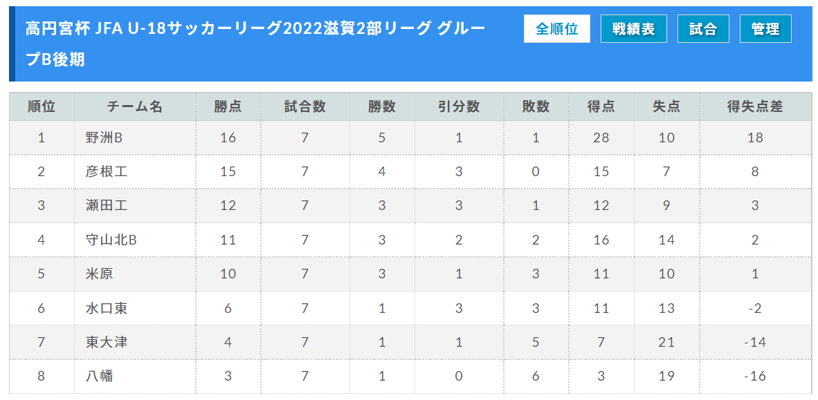Click the 米原 team row
This screenshot has height=400, width=818.
(410, 274)
